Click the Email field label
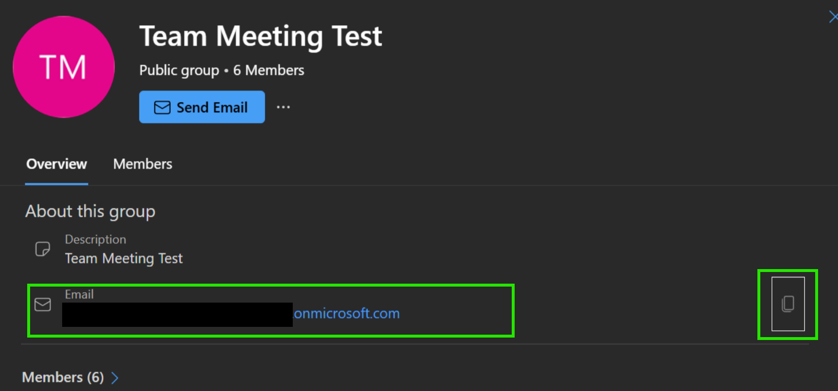 79,294
